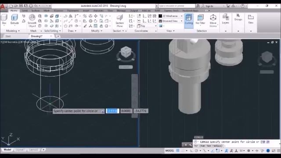The image size is (281, 158).
Task: Click the highlighted X coordinate input field
Action: point(112,111)
